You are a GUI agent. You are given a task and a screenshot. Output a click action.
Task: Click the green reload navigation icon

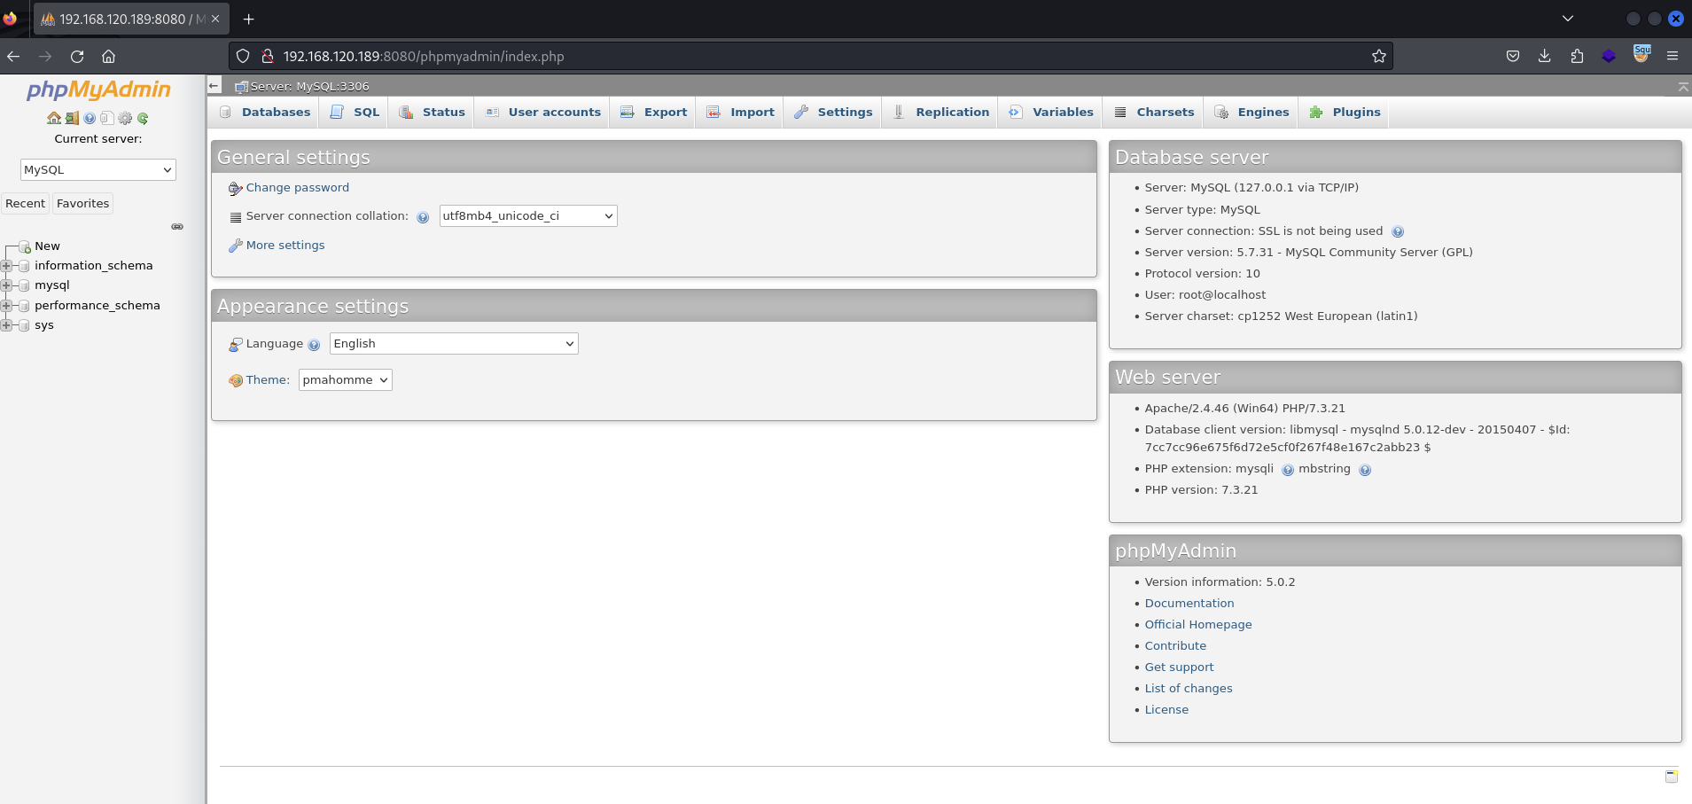(x=143, y=118)
